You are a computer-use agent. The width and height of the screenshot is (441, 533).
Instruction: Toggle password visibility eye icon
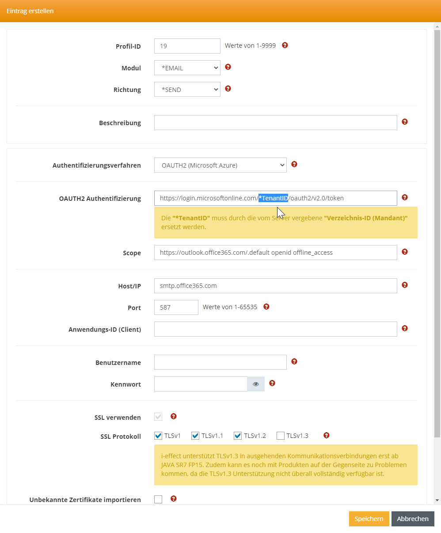point(256,384)
